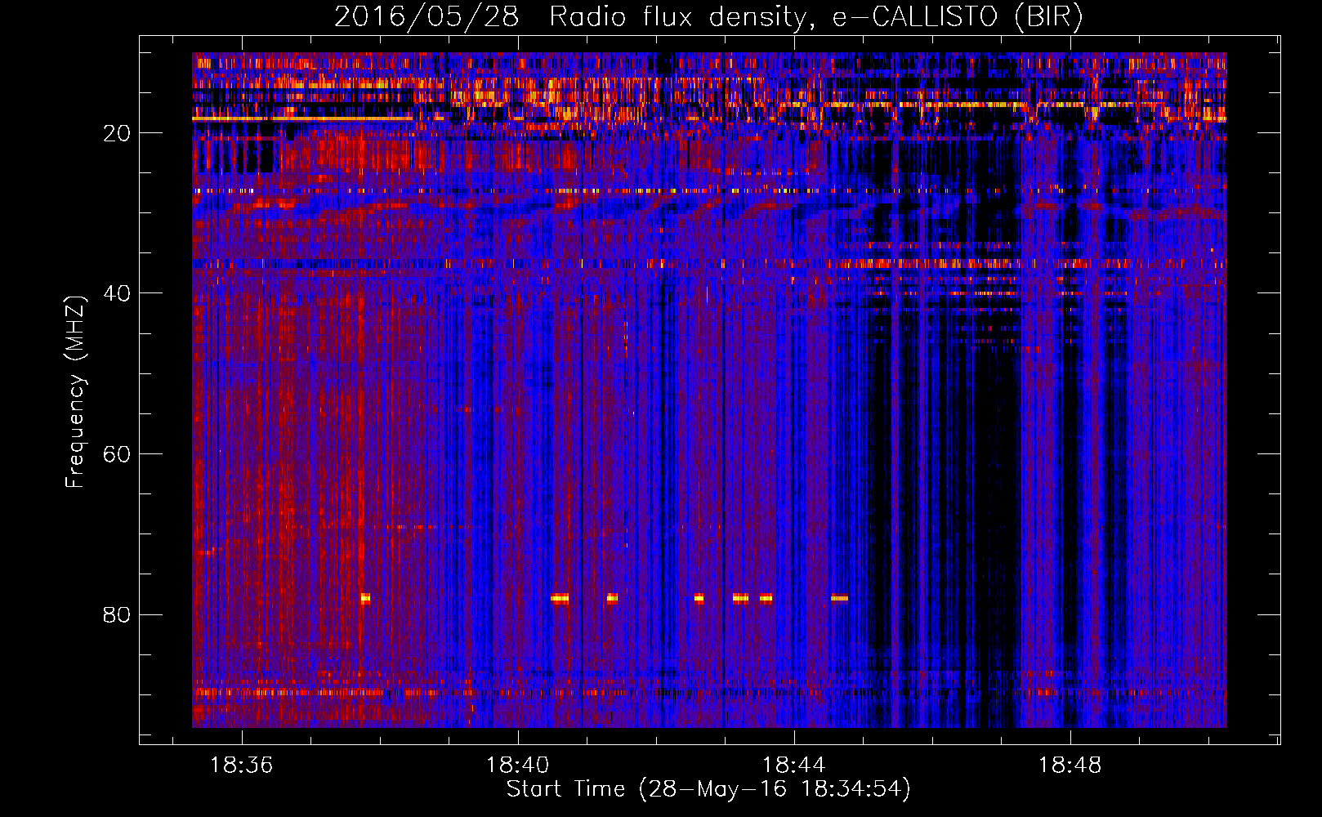Click the 'Frequency (MHZ)' axis label

pos(75,392)
